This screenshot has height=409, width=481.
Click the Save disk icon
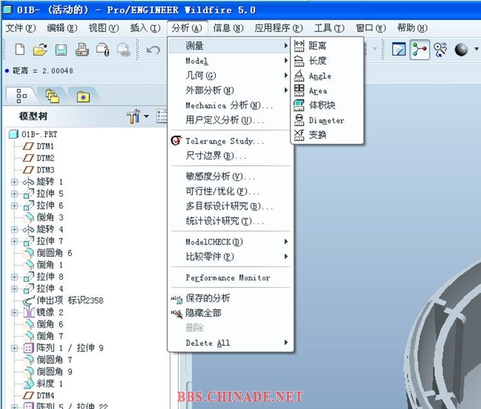[x=61, y=50]
